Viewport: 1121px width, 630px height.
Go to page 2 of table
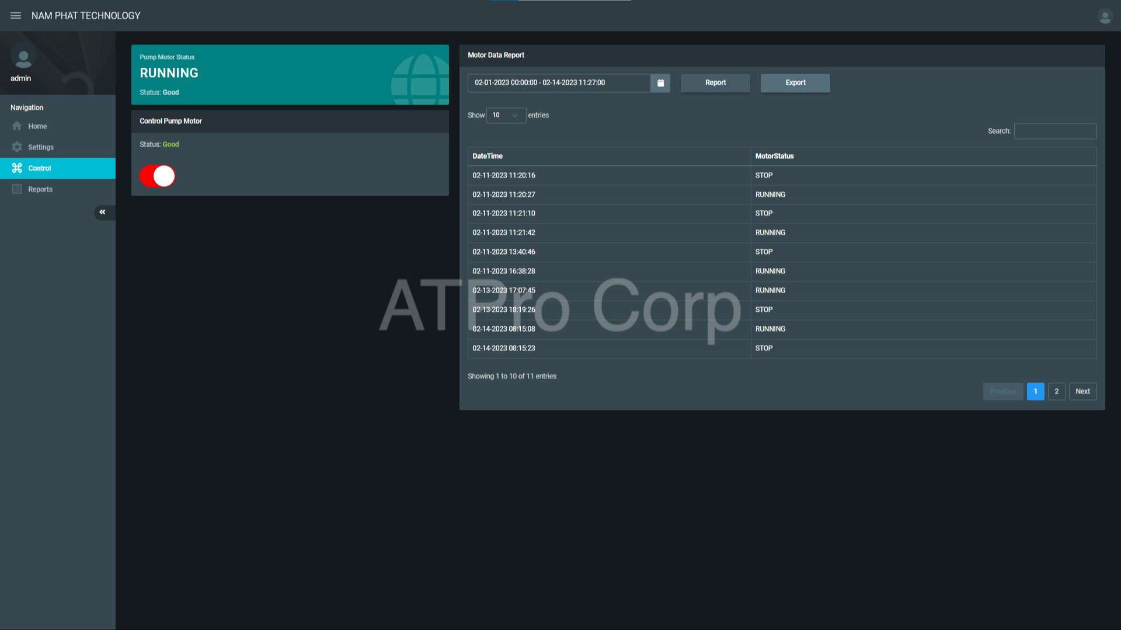click(1056, 391)
